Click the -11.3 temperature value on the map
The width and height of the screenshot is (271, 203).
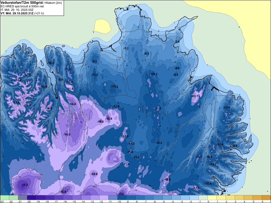coord(69,82)
